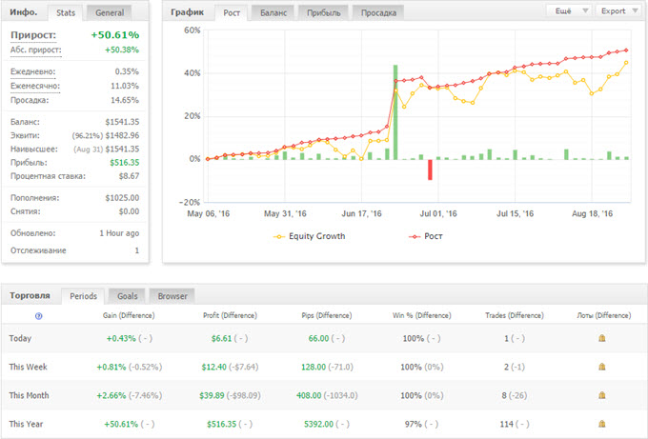
Task: Click the Gain (Difference) column header
Action: 129,315
